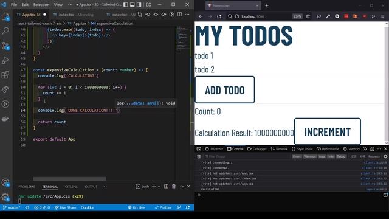Click the 230% zoom level indicator
This screenshot has height=219, width=389.
click(x=297, y=16)
